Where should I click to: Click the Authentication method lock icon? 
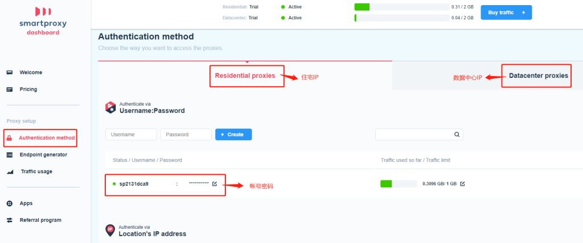tap(10, 138)
